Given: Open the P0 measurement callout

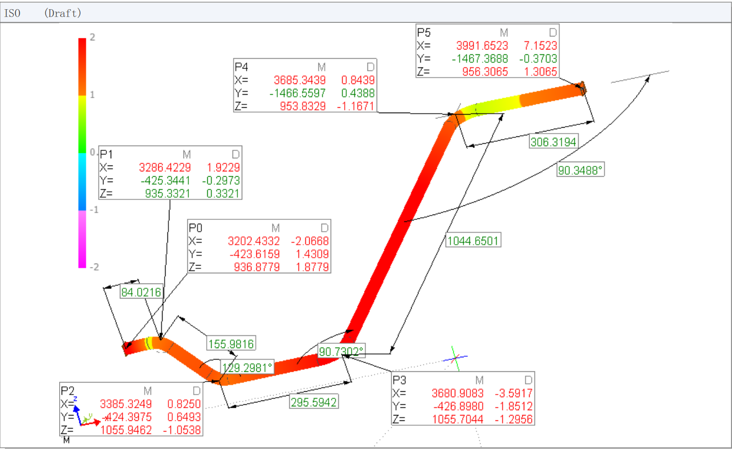Looking at the screenshot, I should coord(259,247).
